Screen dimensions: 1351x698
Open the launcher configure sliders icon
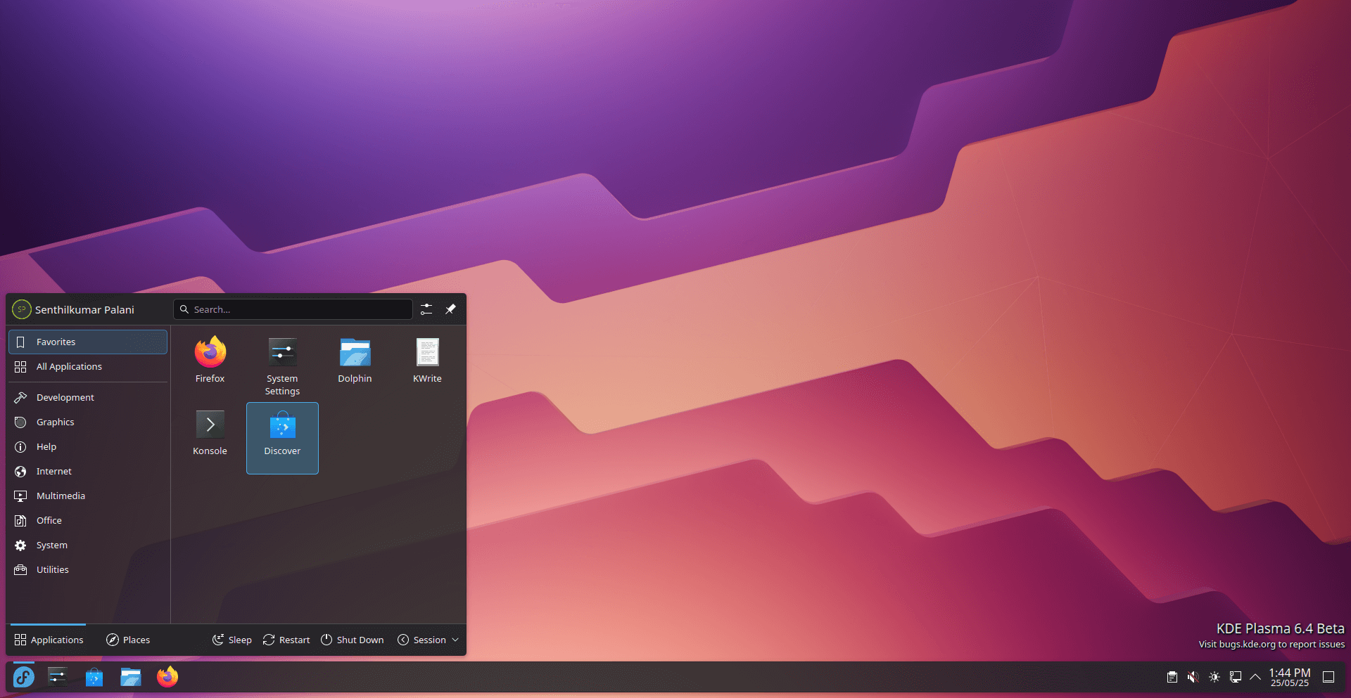coord(426,309)
